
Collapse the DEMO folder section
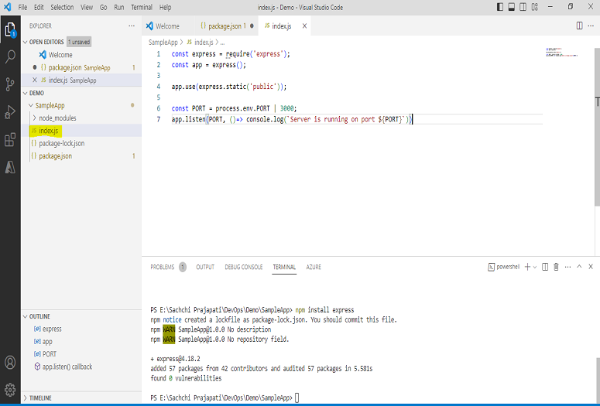(26, 93)
